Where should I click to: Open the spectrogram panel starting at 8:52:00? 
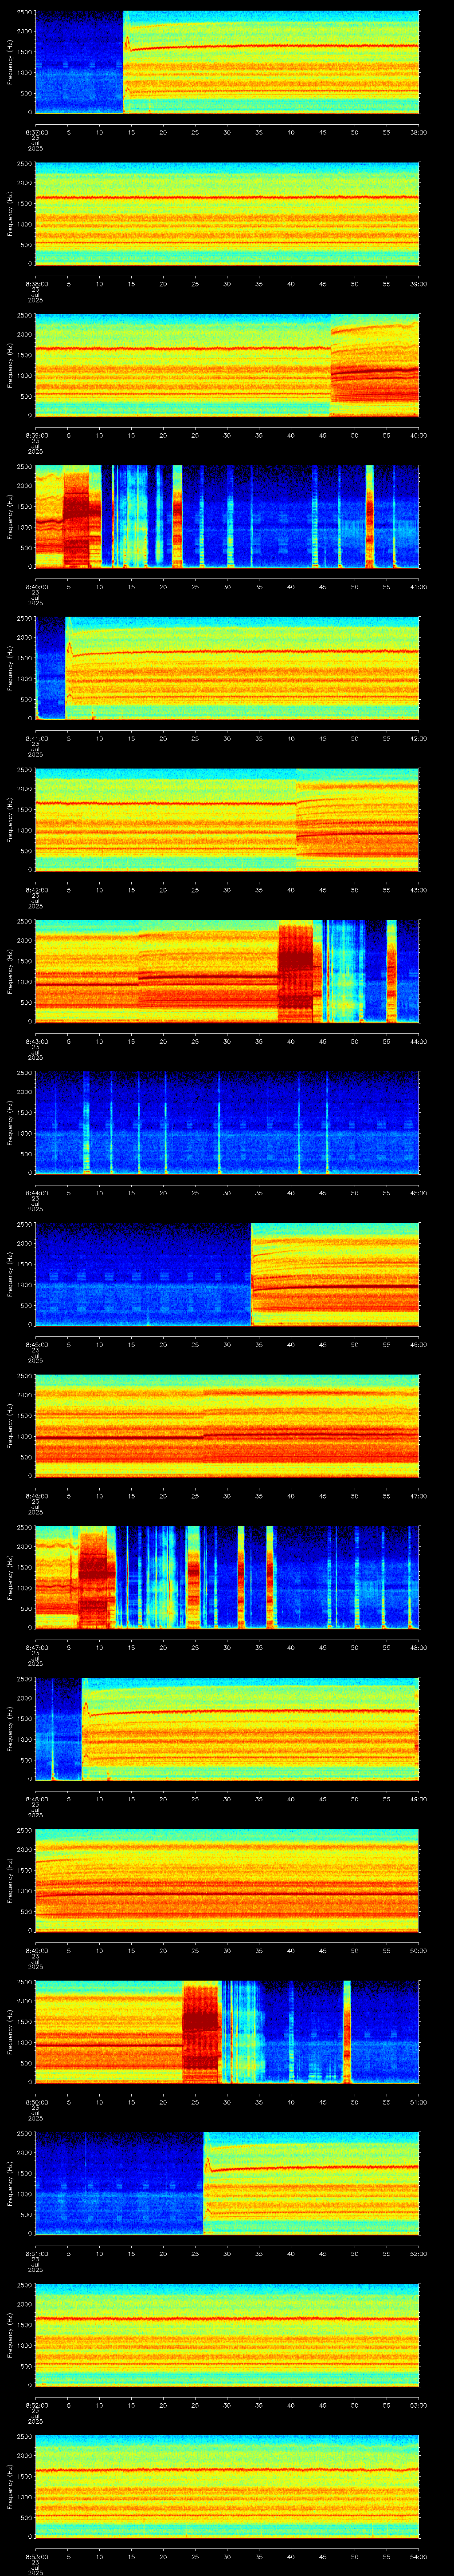tap(227, 2335)
